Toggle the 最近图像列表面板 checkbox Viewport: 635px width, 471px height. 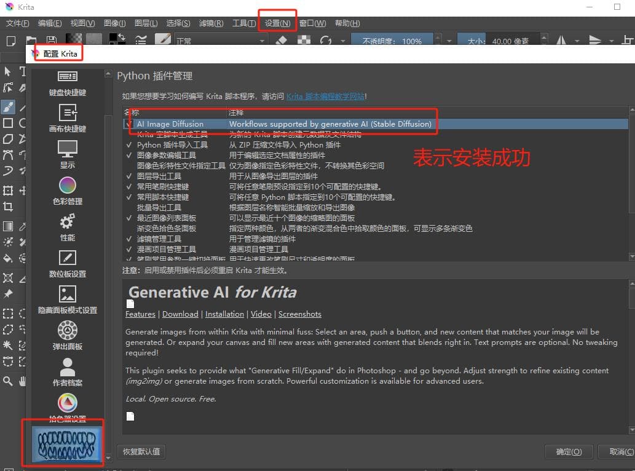click(128, 218)
